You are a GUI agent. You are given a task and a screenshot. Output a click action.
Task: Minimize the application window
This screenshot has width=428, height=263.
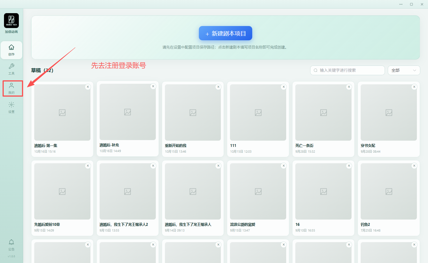coord(401,4)
